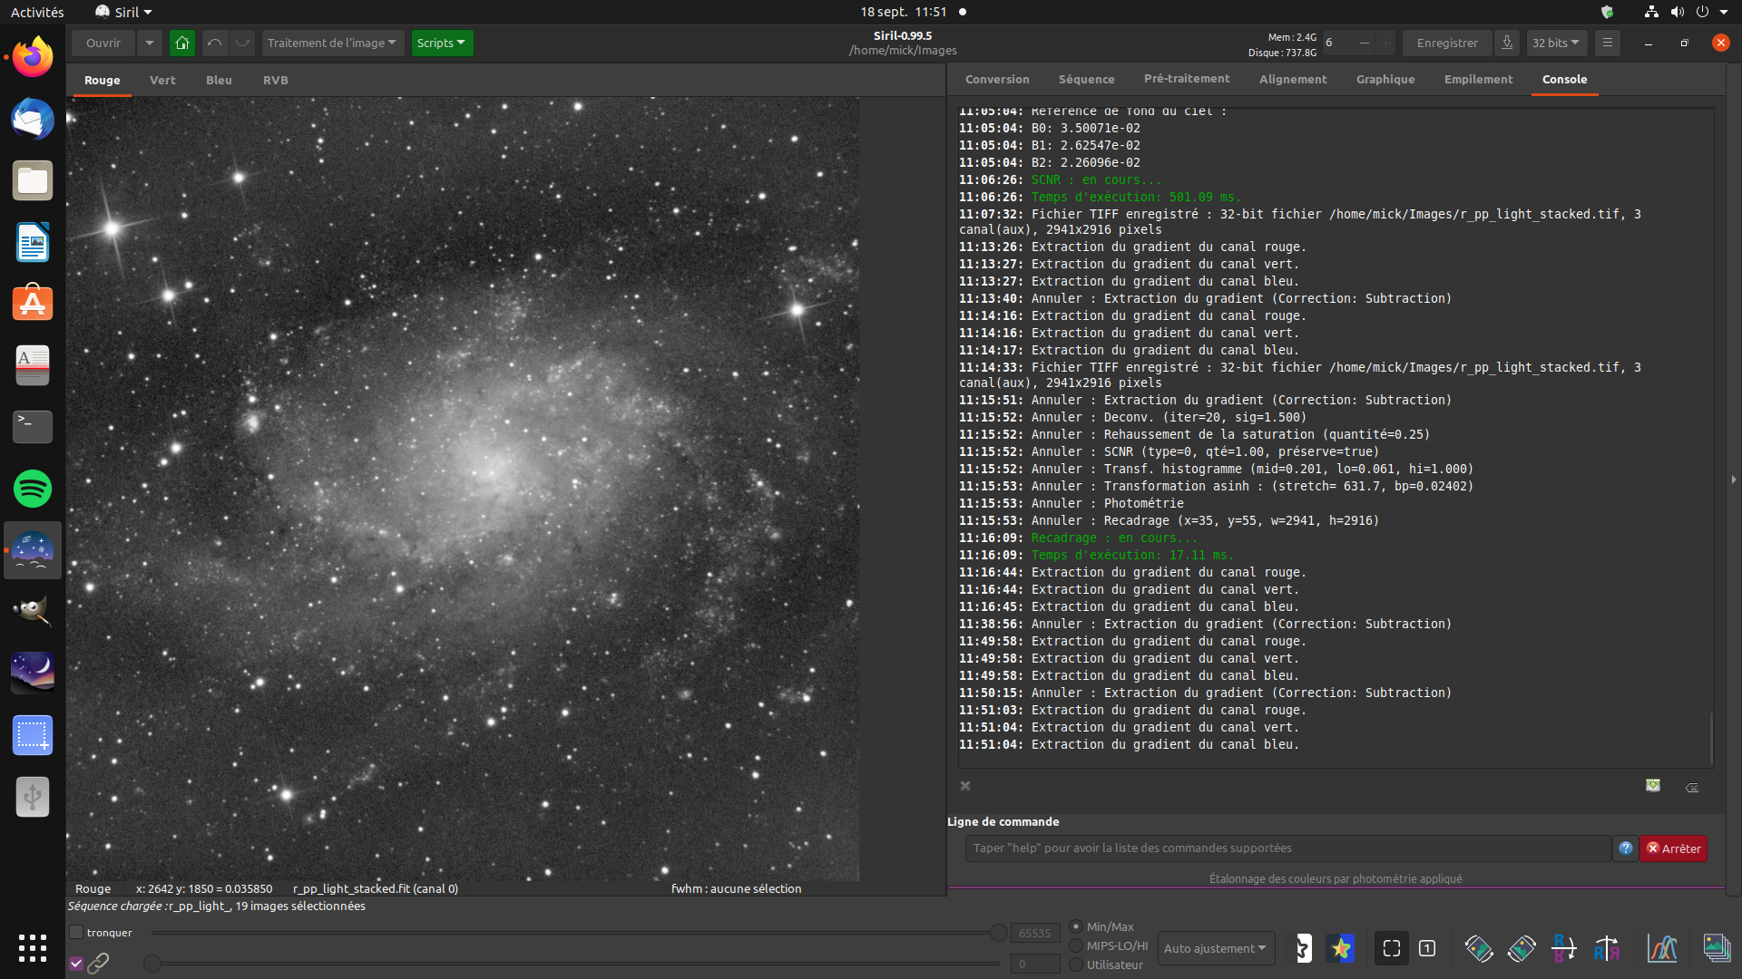The height and width of the screenshot is (979, 1742).
Task: Switch to the Empilement tab
Action: (1478, 80)
